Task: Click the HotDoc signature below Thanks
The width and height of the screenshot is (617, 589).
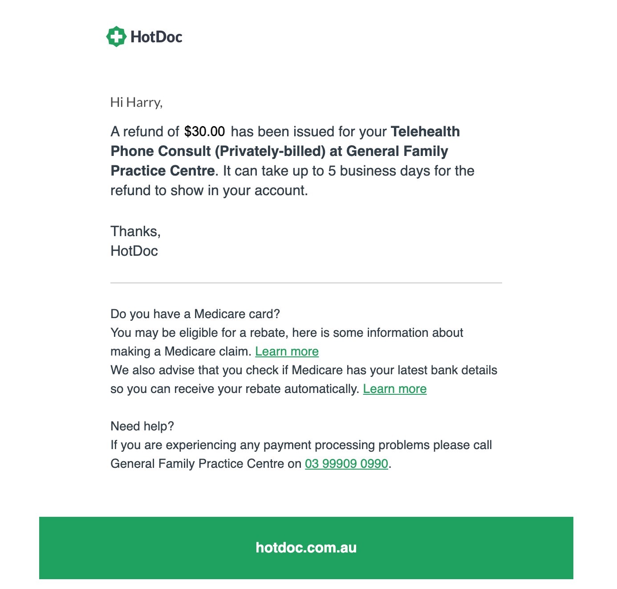Action: coord(134,251)
